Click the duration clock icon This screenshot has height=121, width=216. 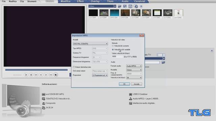(x=44, y=108)
